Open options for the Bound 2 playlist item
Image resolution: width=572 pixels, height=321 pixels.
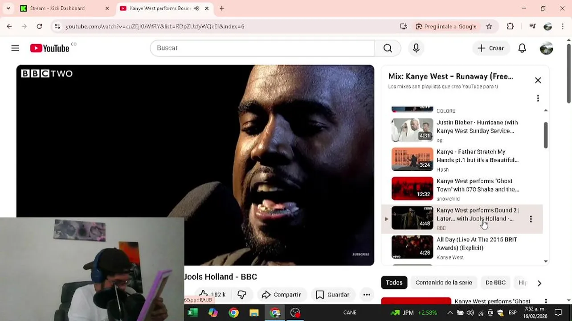pyautogui.click(x=531, y=219)
